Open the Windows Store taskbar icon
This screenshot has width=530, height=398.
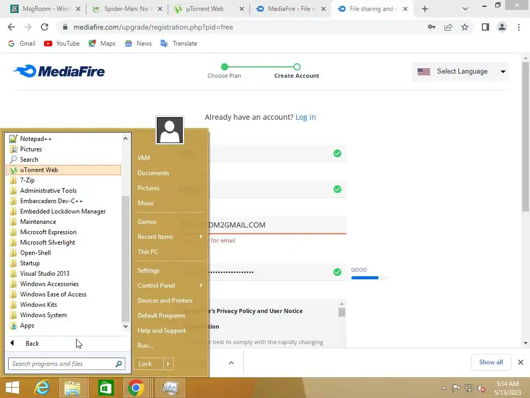click(106, 388)
